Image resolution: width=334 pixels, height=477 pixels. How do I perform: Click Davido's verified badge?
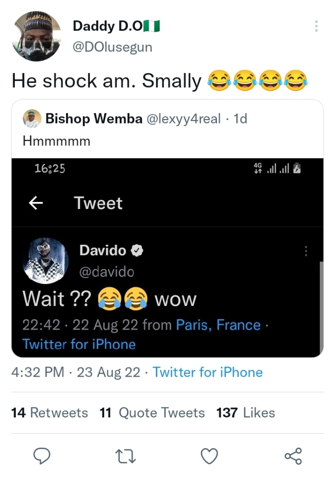pos(137,251)
